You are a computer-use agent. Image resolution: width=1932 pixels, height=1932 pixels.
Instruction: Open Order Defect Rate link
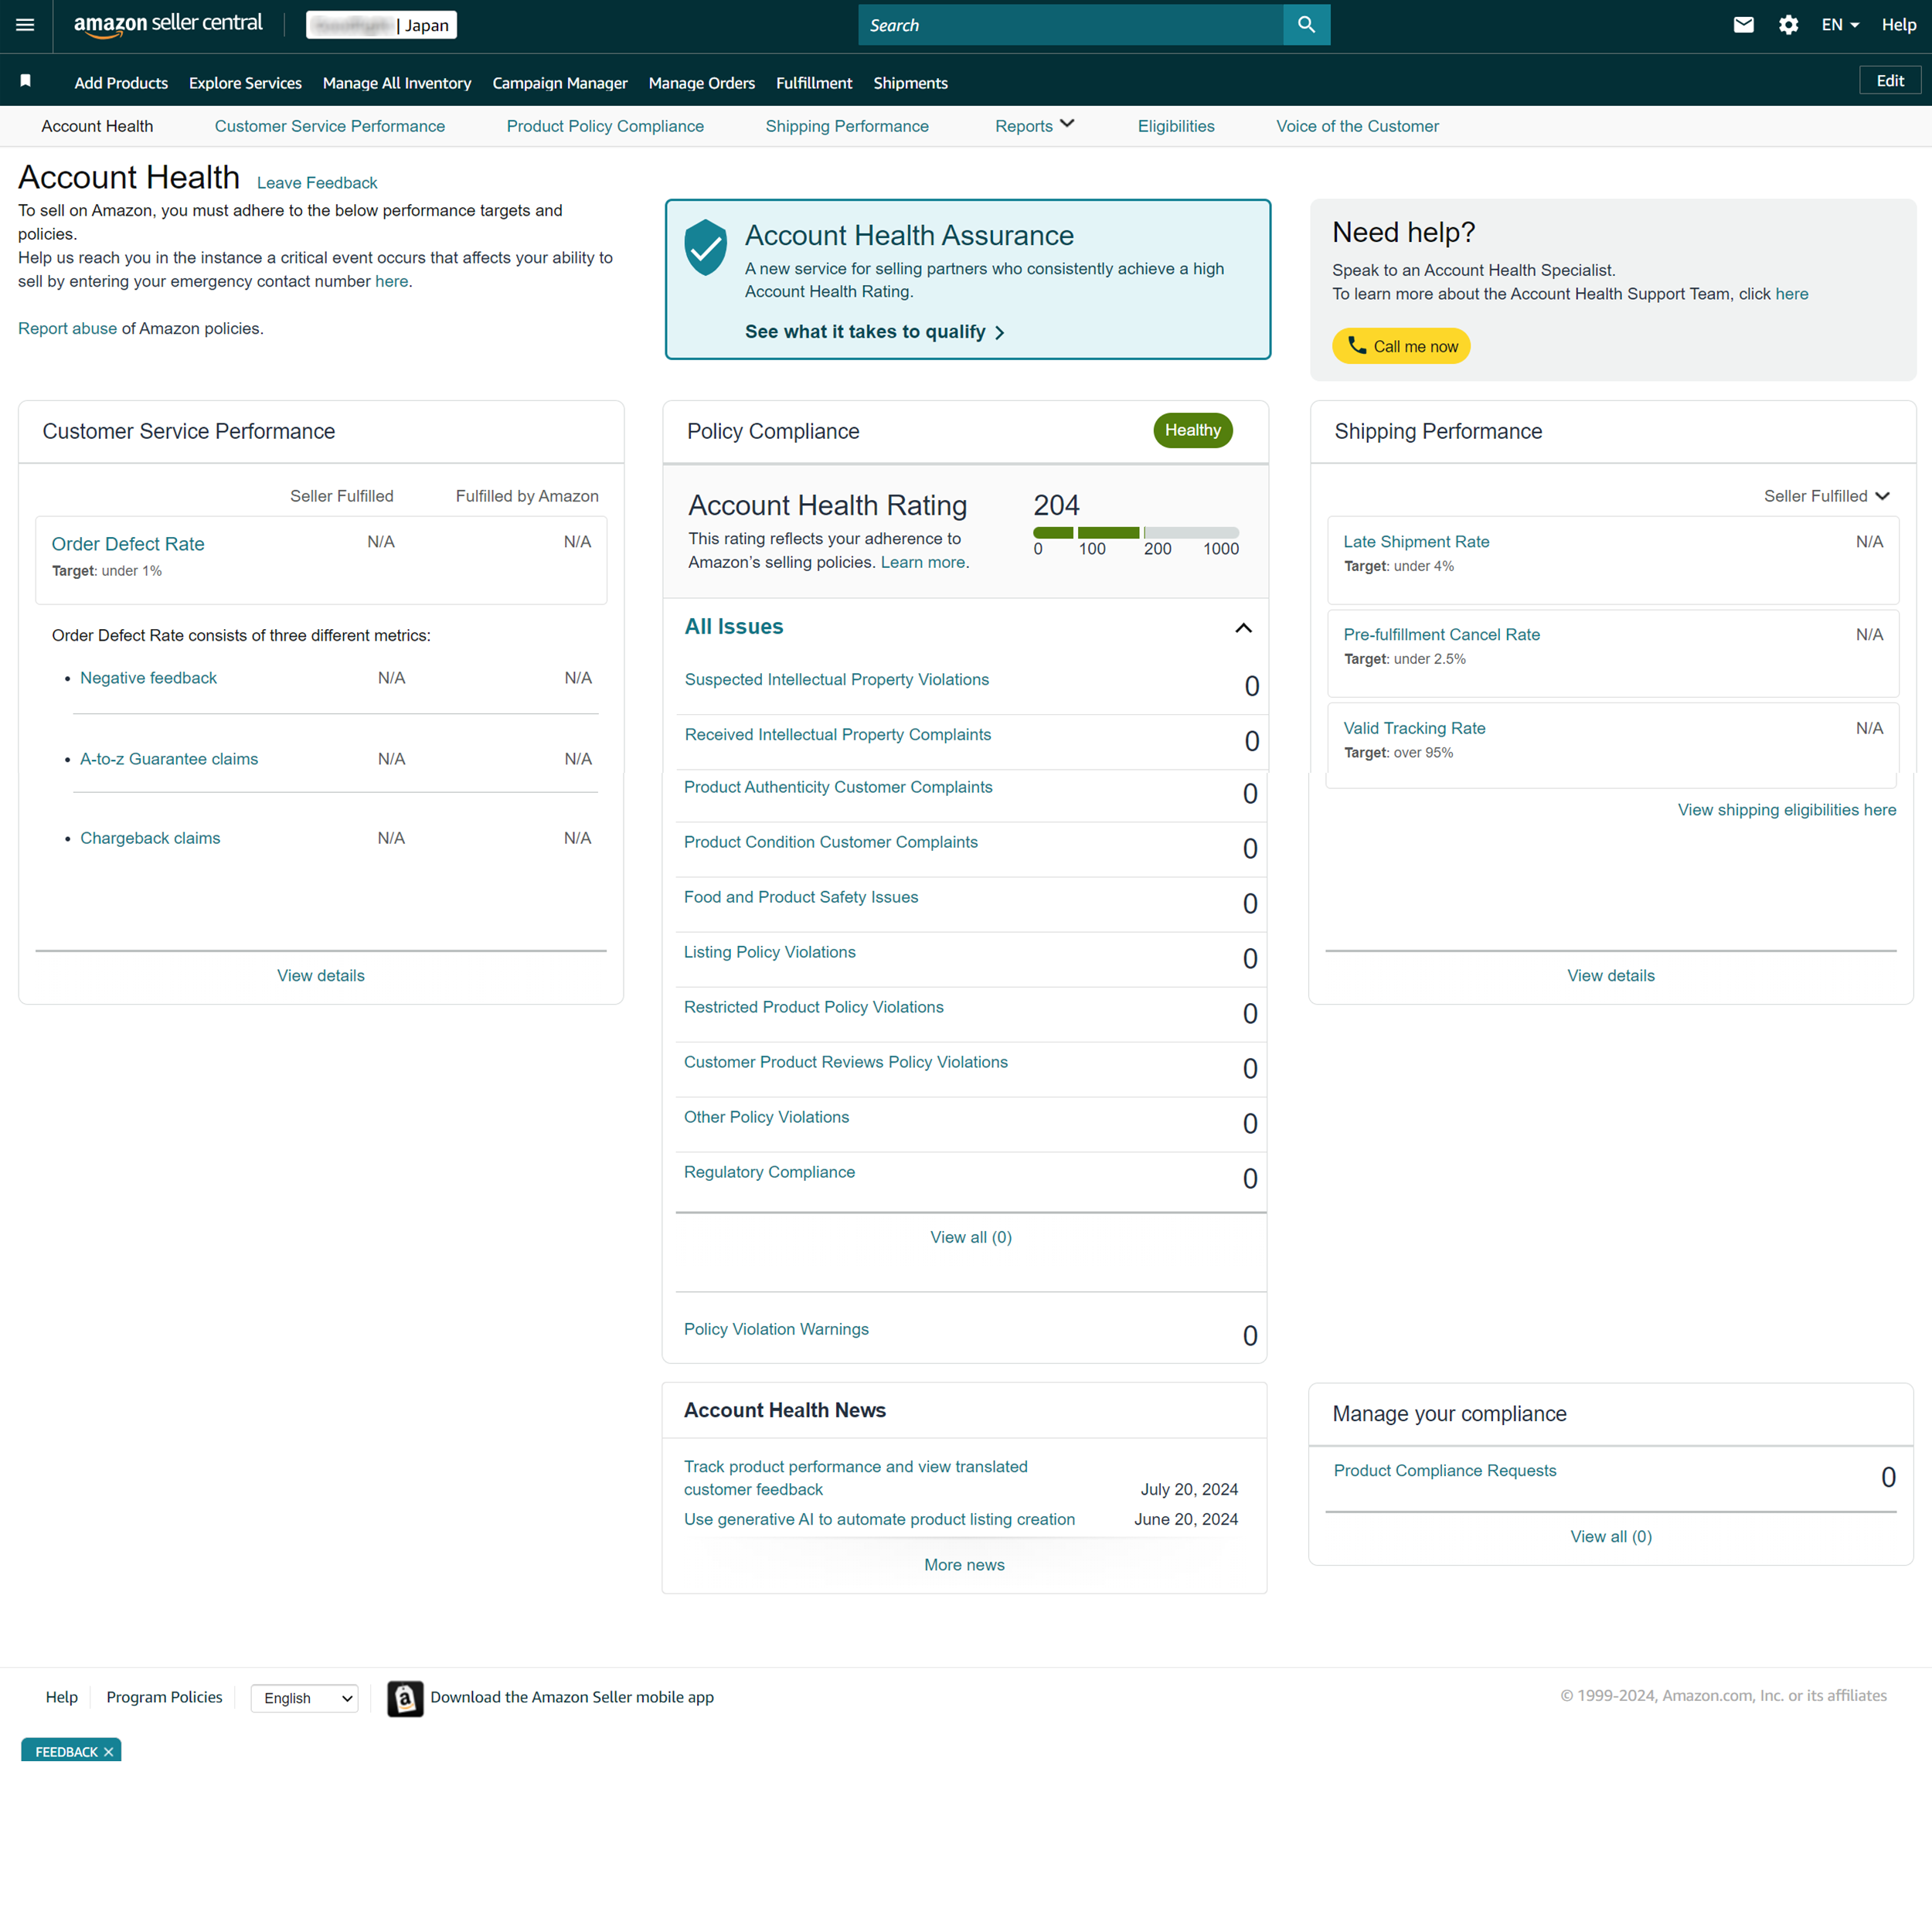(x=128, y=544)
